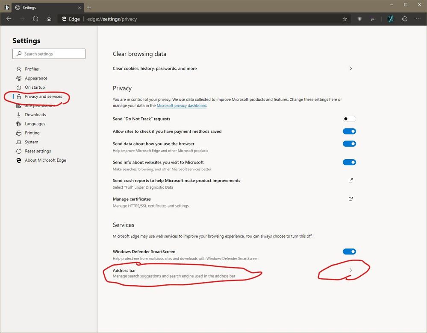
Task: Open a new tab with plus icon
Action: 89,8
